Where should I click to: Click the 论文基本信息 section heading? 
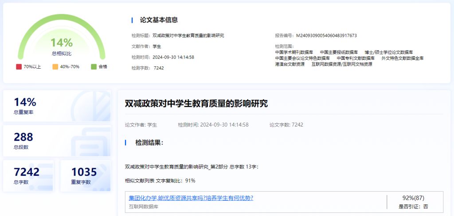coord(159,20)
